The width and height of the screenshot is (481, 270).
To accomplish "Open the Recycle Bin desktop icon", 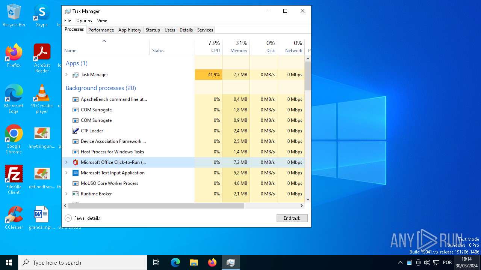I will (14, 16).
